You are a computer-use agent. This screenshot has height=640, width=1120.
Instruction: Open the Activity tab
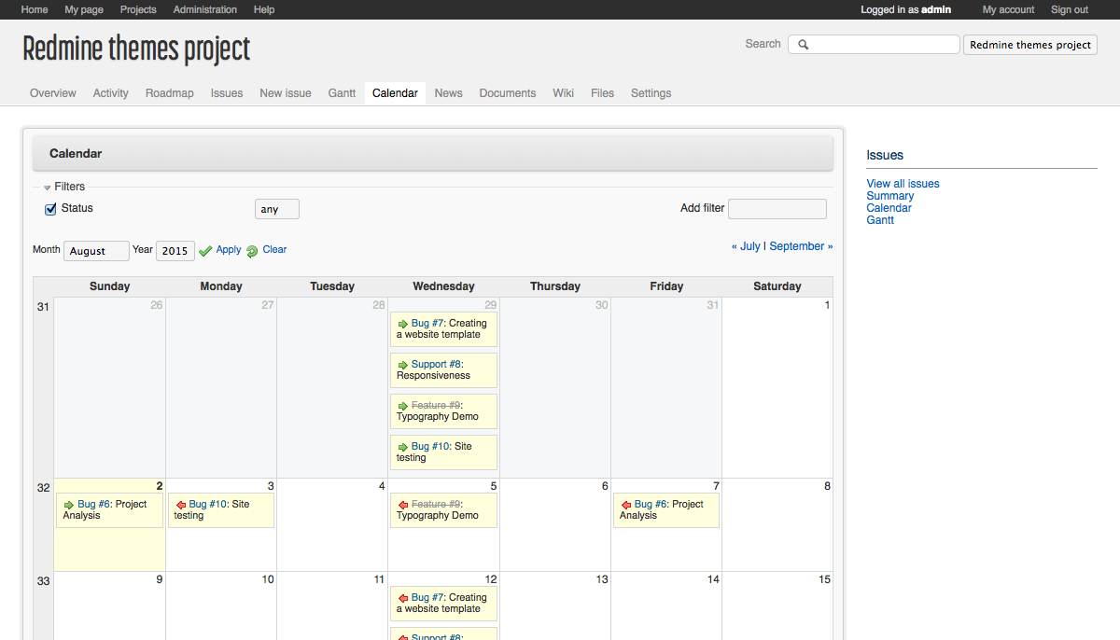[111, 93]
